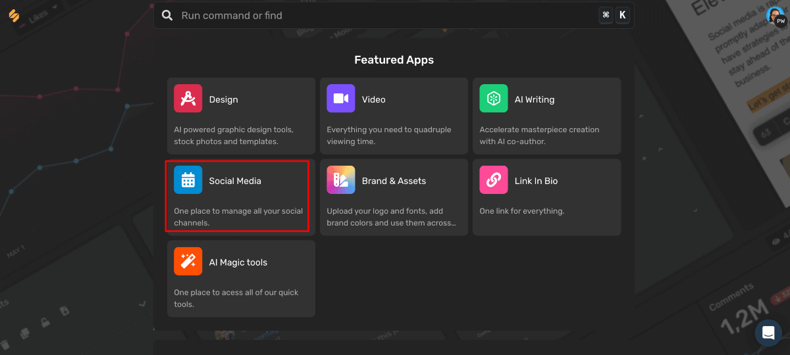Click the purple Video camera icon
The height and width of the screenshot is (355, 790).
click(x=340, y=99)
